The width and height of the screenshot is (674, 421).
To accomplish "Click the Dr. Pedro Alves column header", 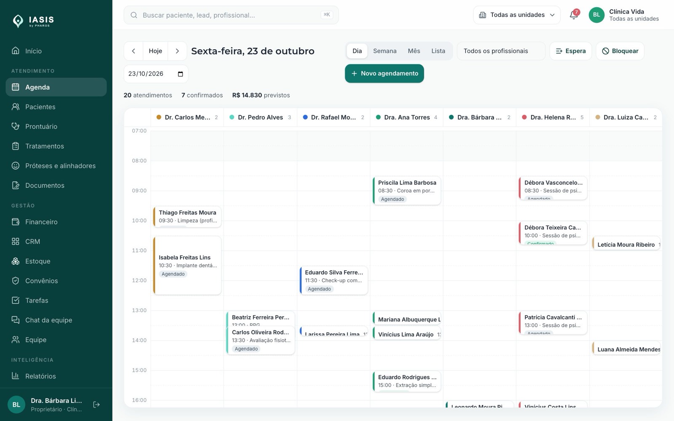I will [260, 117].
